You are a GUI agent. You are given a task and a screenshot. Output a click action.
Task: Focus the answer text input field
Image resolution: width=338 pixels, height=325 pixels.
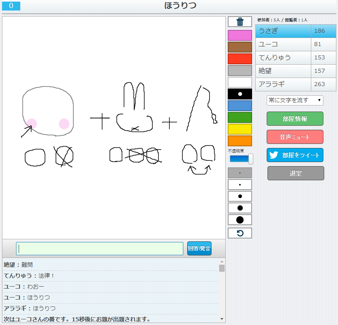pyautogui.click(x=100, y=249)
